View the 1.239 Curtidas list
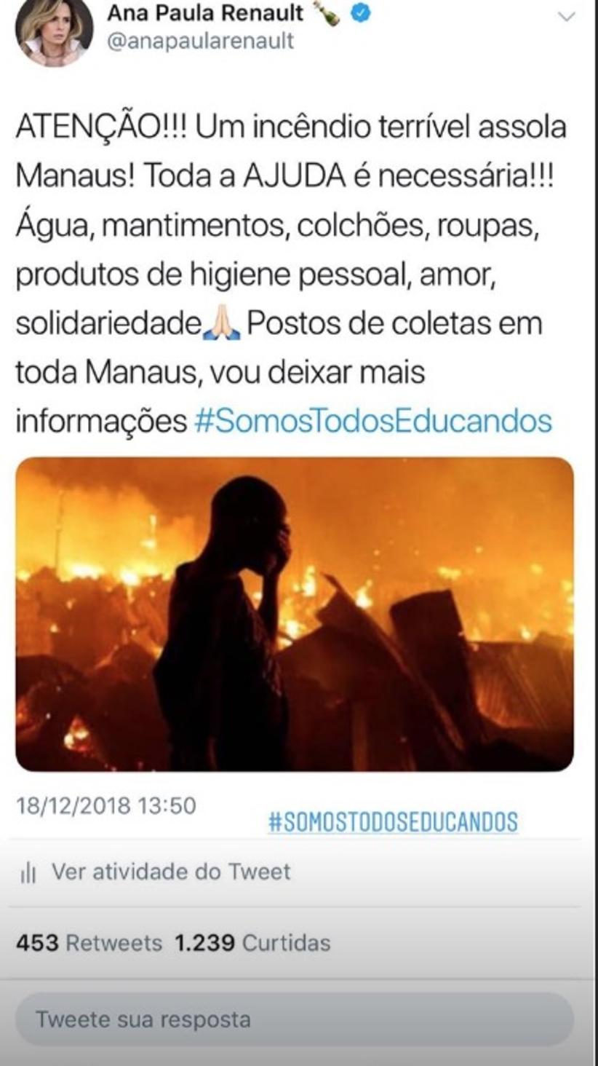This screenshot has width=598, height=1066. (x=252, y=943)
